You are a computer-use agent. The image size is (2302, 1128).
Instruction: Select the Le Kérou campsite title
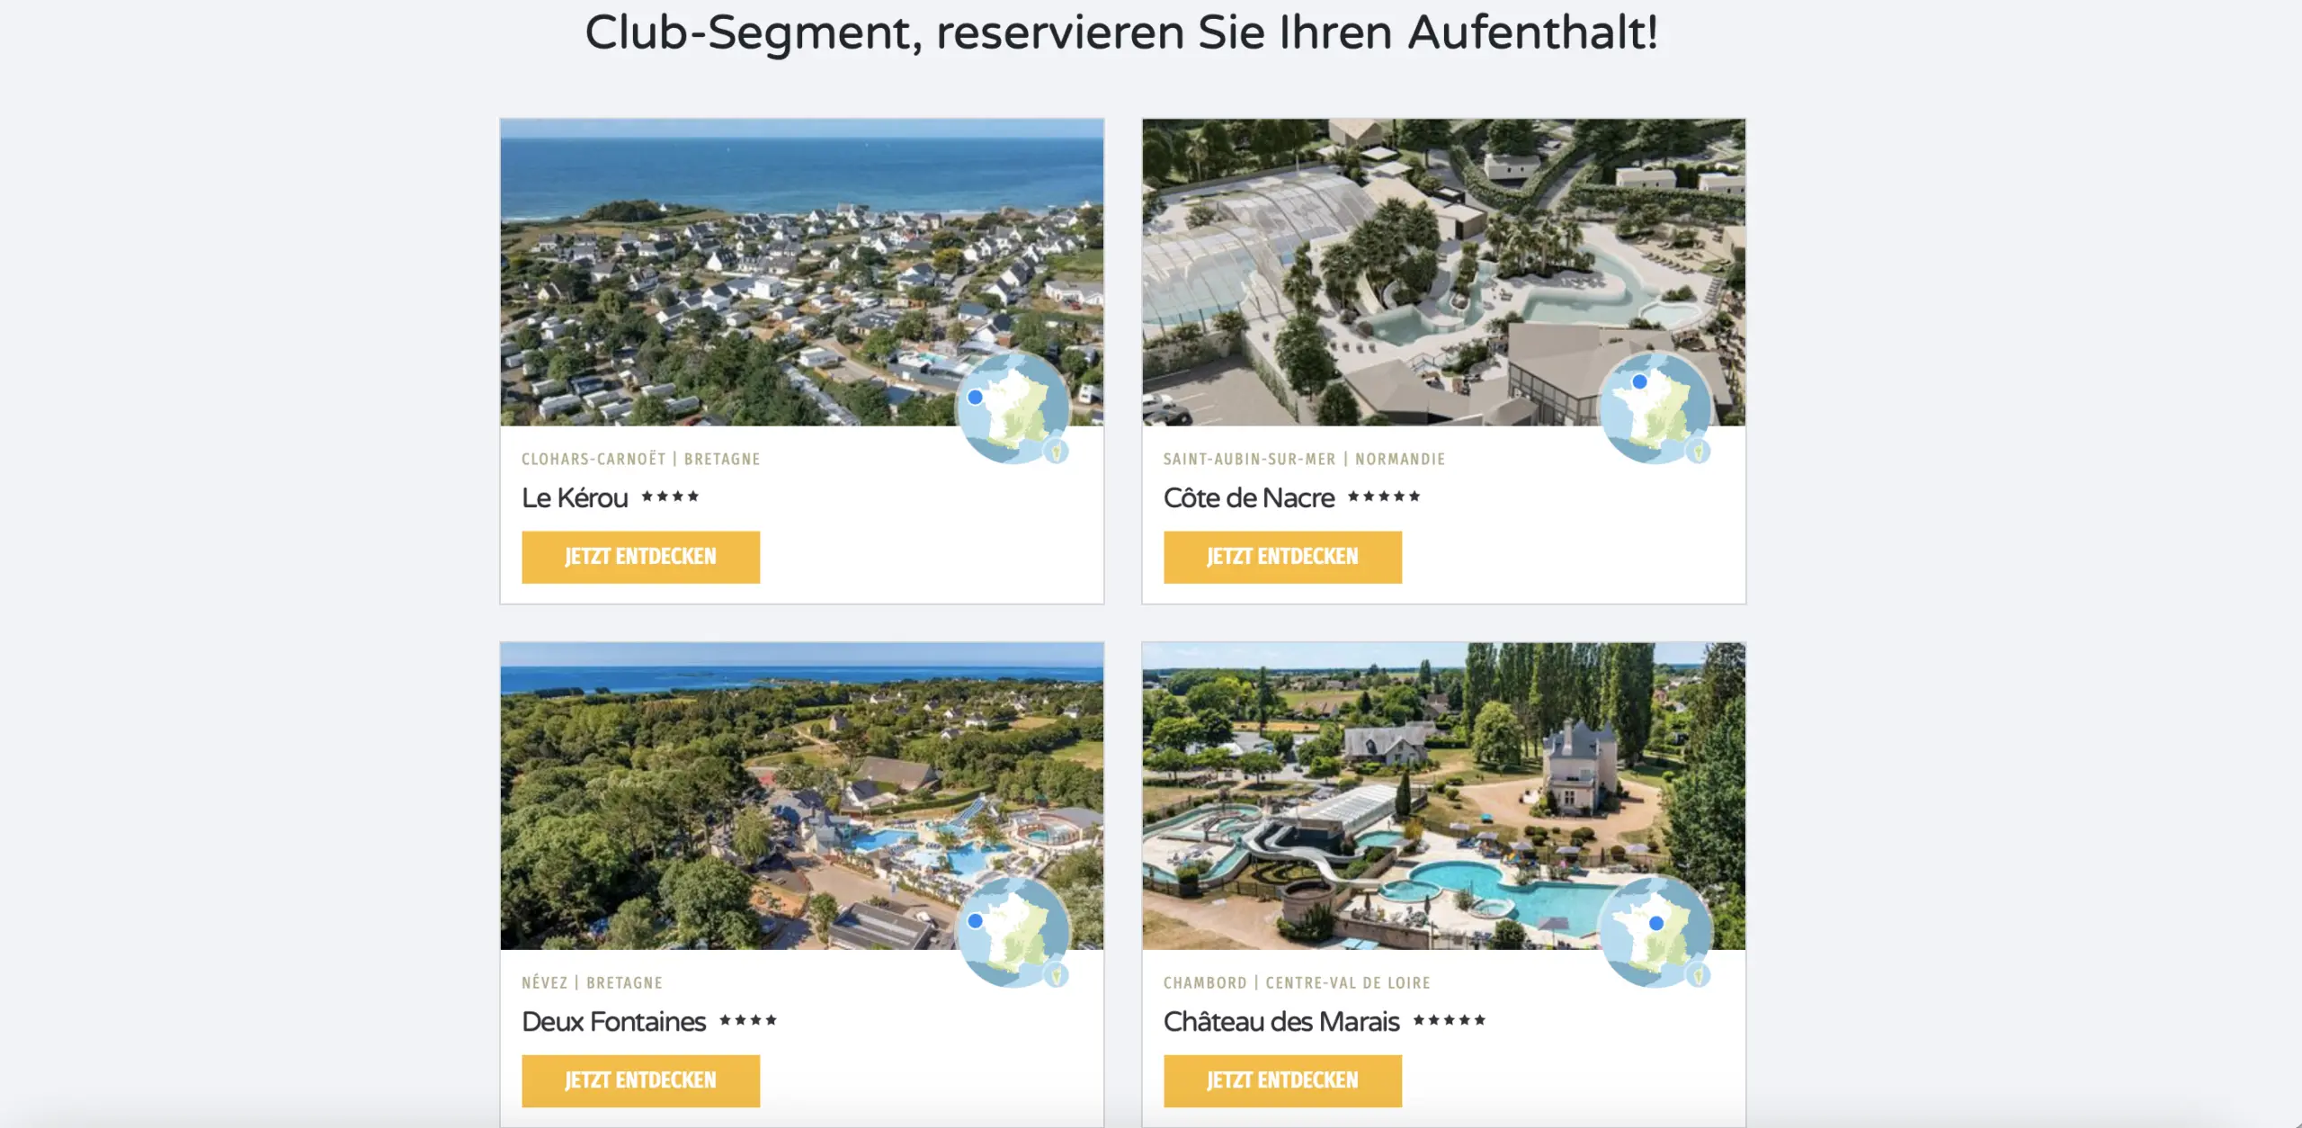[575, 497]
